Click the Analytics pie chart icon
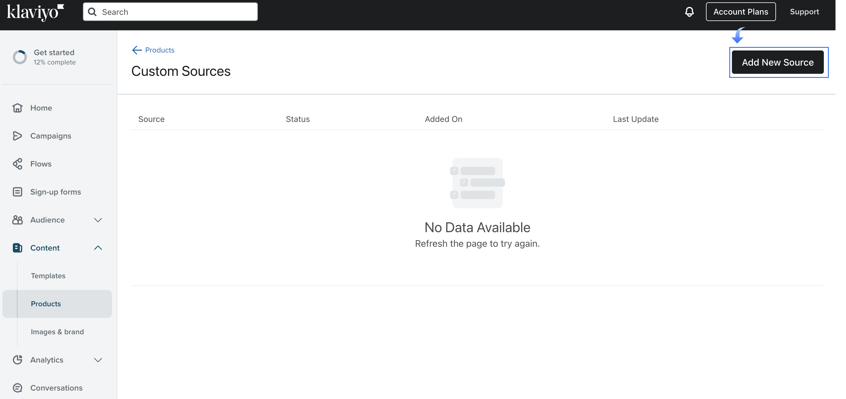Screen dimensions: 846x399 pos(18,360)
